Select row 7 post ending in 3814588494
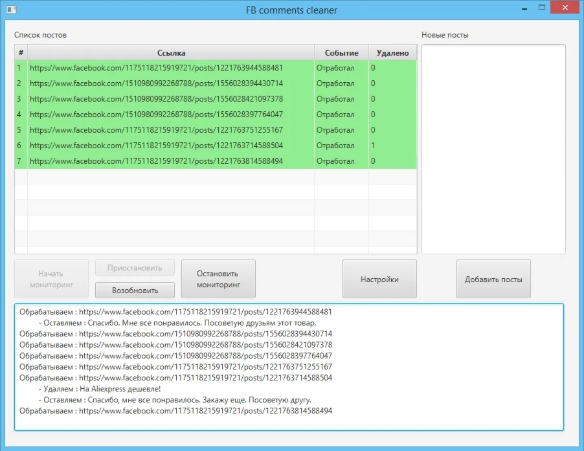Screen dimensions: 584x451 click(x=156, y=161)
